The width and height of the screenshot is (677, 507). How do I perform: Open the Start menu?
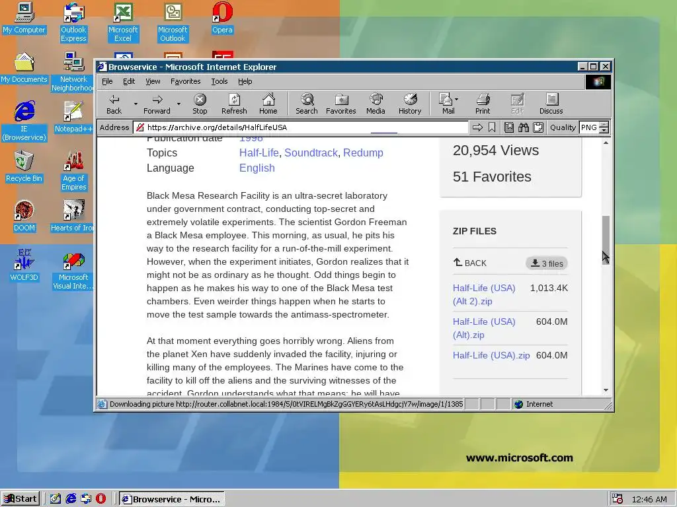pyautogui.click(x=20, y=499)
